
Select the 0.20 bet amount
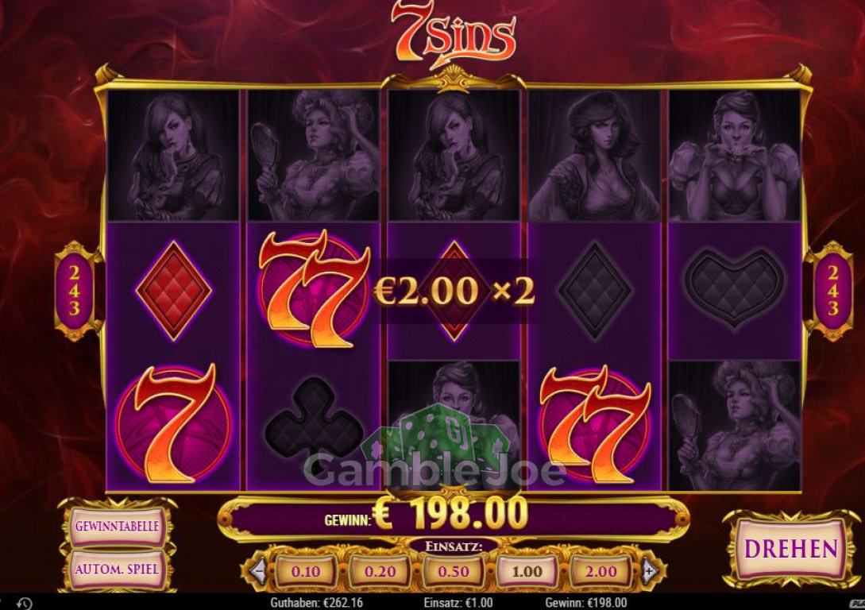pyautogui.click(x=380, y=571)
